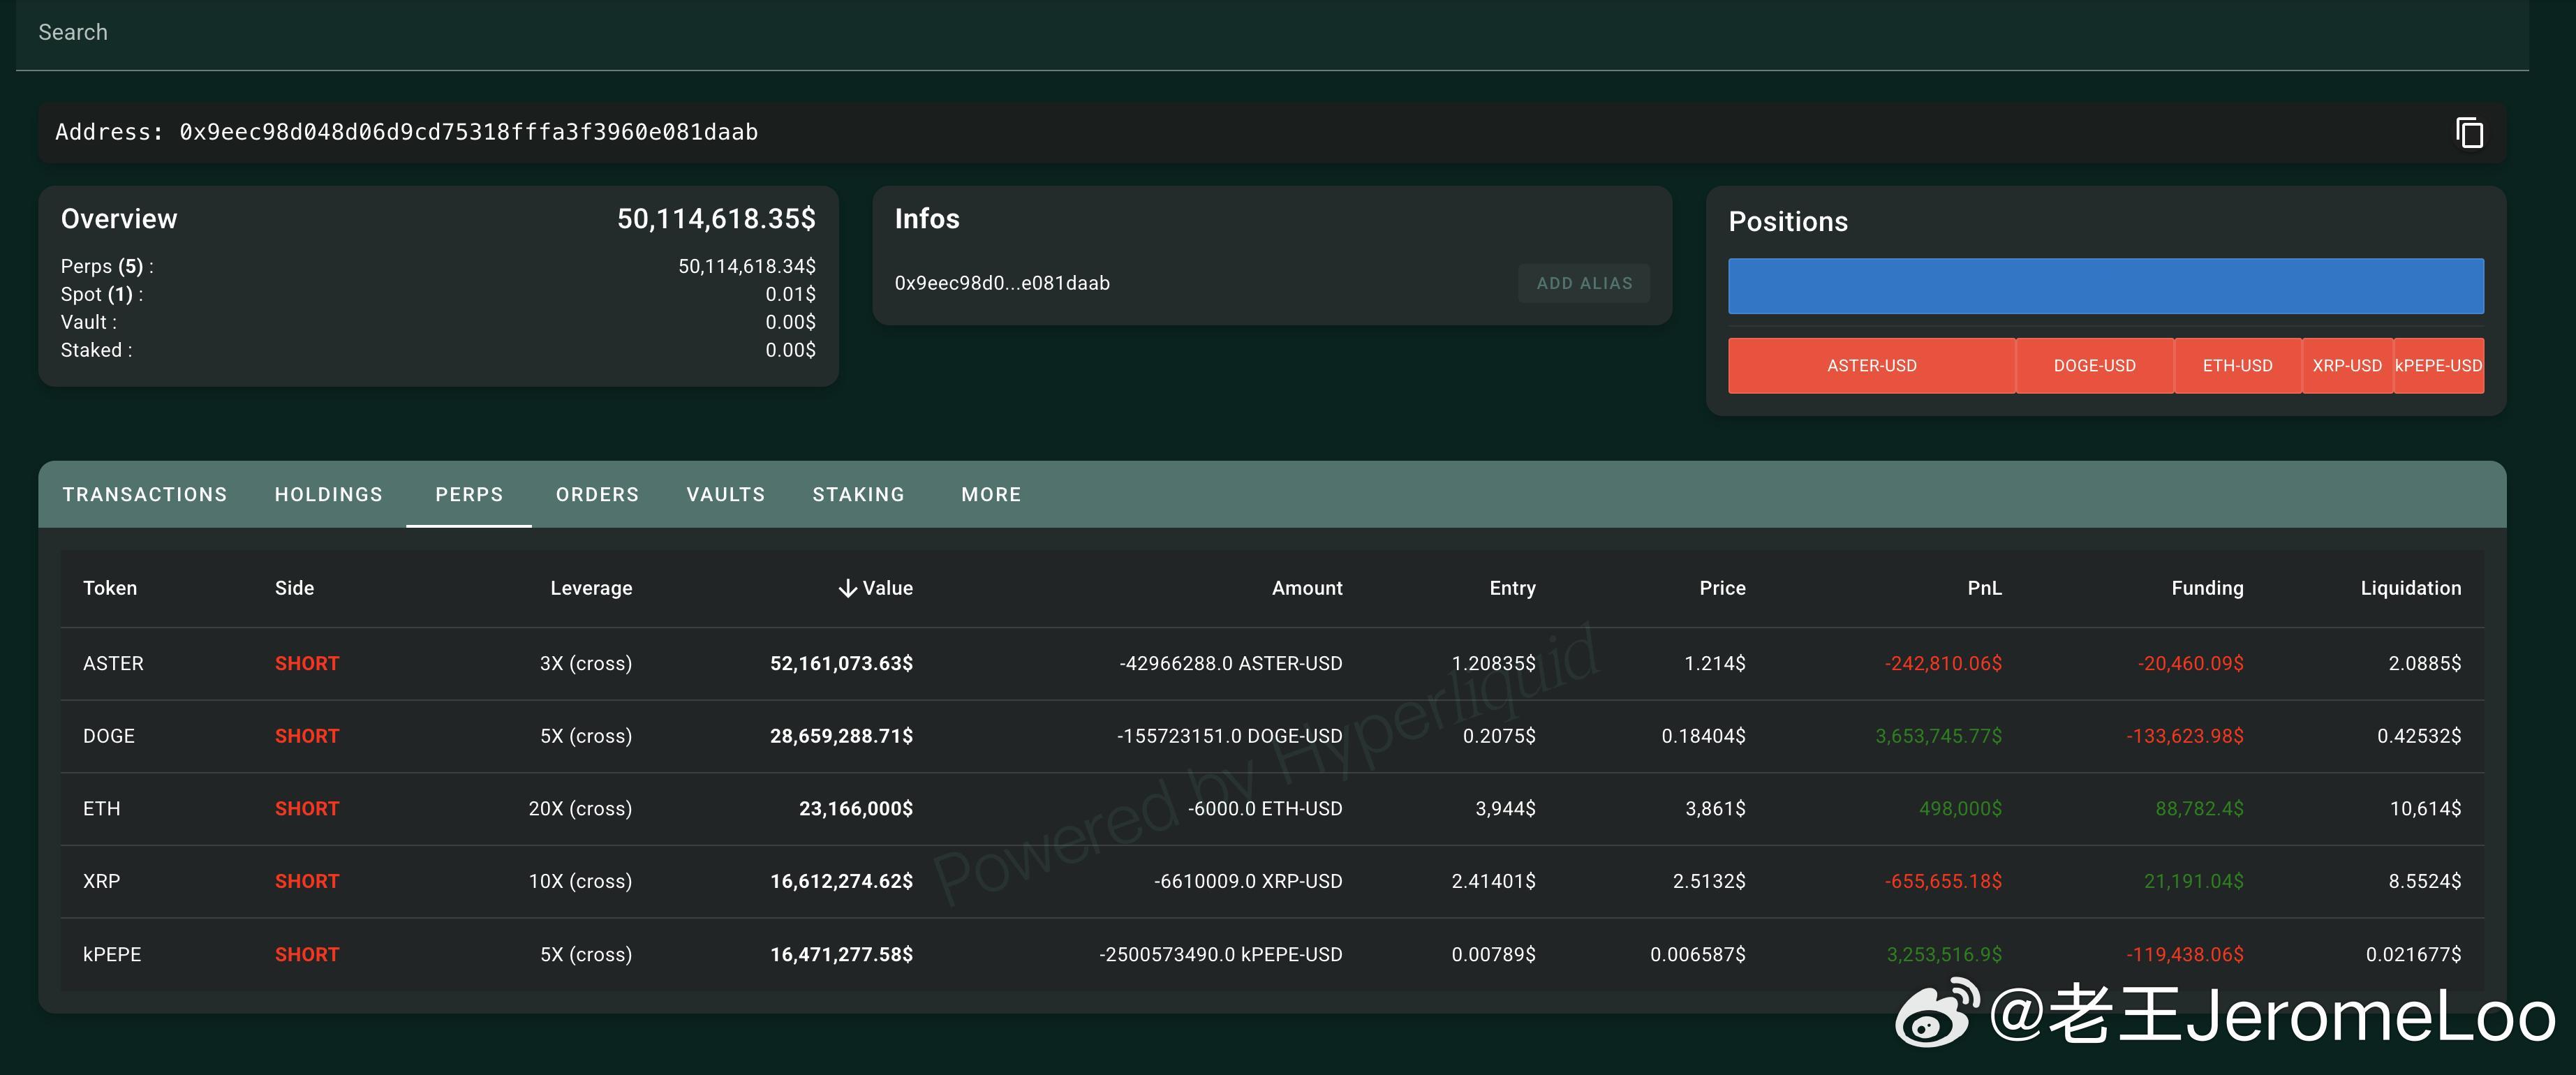Viewport: 2576px width, 1075px height.
Task: Open the VAULTS tab
Action: (x=725, y=494)
